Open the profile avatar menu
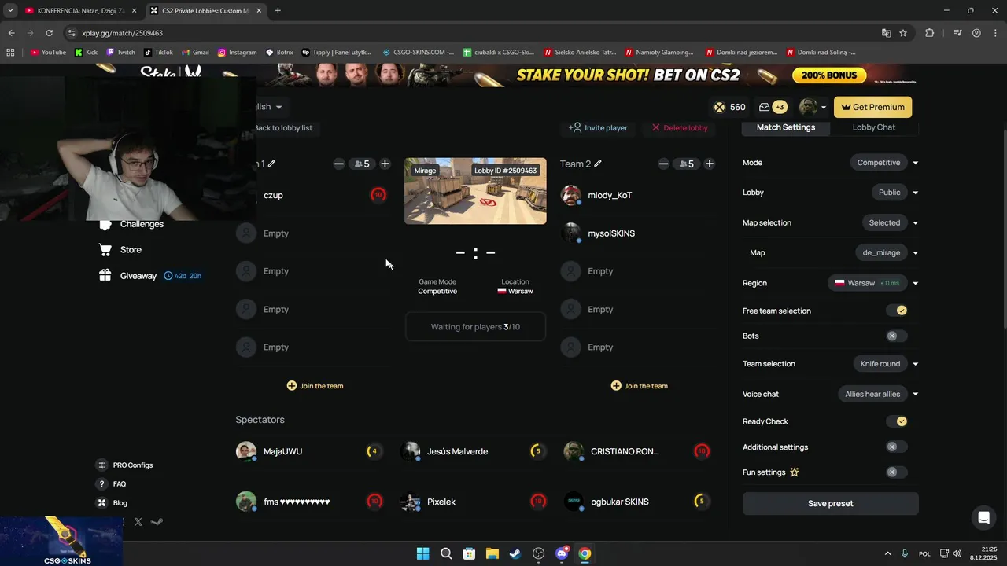 [812, 107]
